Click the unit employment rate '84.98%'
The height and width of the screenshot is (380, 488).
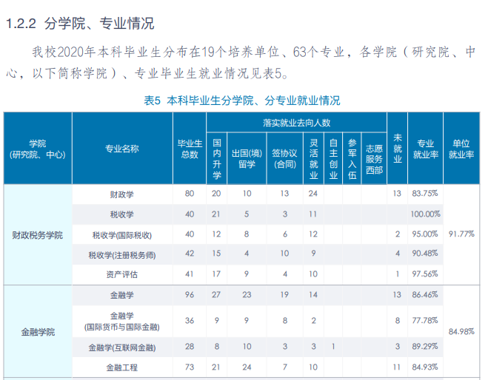461,331
